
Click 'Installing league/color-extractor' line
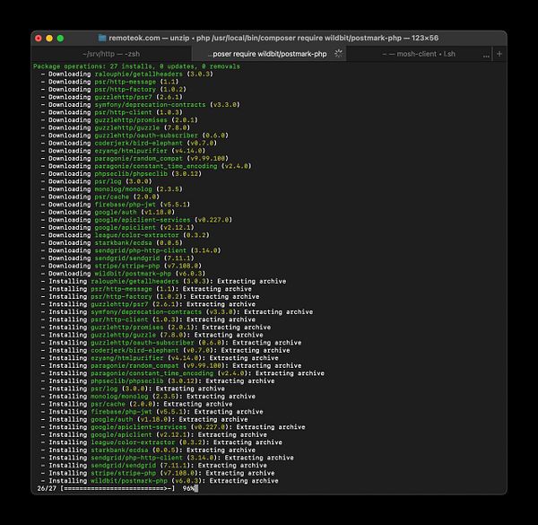[161, 442]
